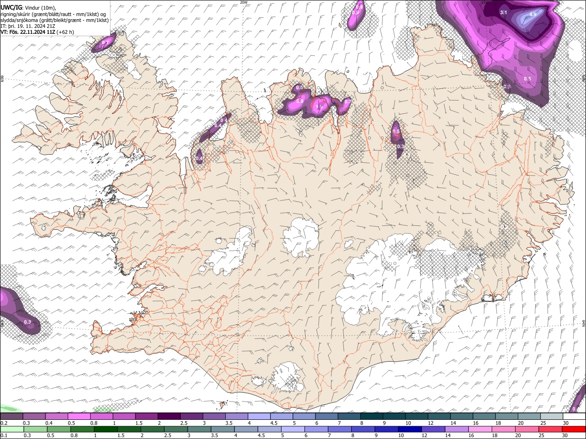
Task: Click the 'Vindur (10m)' legend text
Action: pos(40,8)
